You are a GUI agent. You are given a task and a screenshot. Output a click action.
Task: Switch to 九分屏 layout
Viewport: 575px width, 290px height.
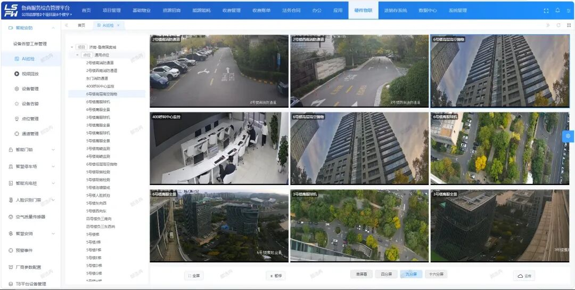point(411,274)
